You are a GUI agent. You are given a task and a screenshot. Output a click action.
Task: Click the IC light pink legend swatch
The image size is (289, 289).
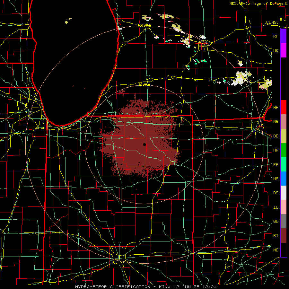coord(284,207)
